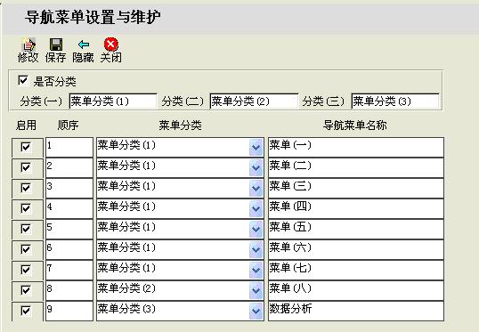The image size is (479, 332).
Task: Click the 菜单(一) name field
Action: [x=356, y=147]
